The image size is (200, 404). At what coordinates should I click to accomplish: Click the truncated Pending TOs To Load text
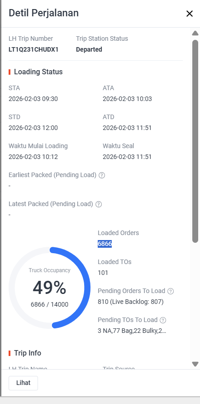tap(132, 331)
